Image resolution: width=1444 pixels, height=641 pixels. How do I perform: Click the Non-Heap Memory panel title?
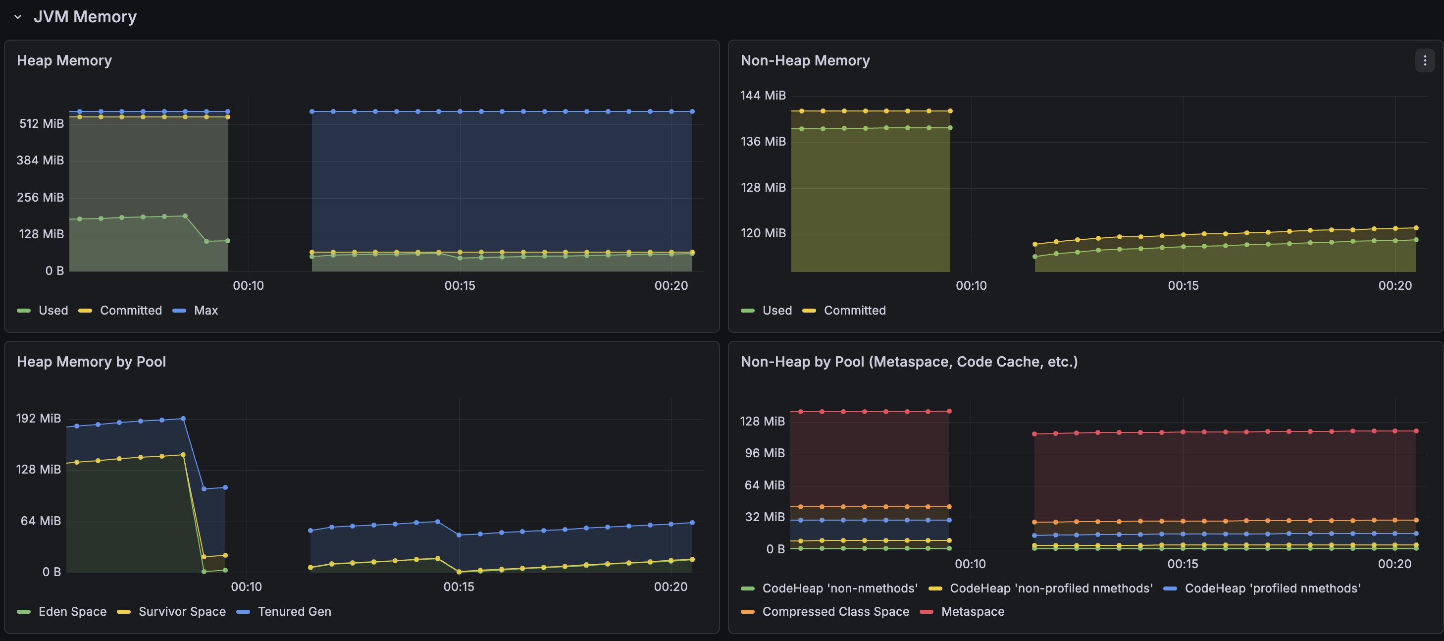(x=806, y=60)
